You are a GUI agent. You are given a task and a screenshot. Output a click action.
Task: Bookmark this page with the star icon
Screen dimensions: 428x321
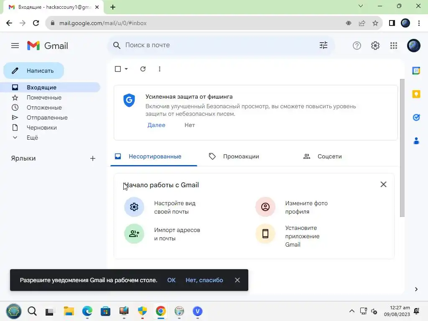coord(375,23)
